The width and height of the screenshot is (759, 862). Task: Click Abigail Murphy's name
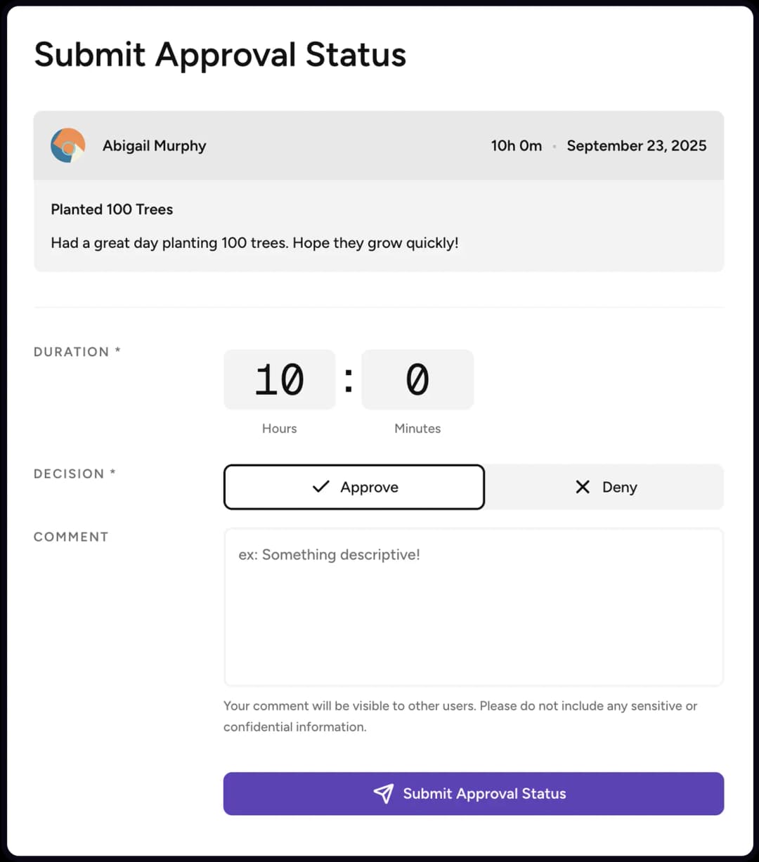(154, 145)
